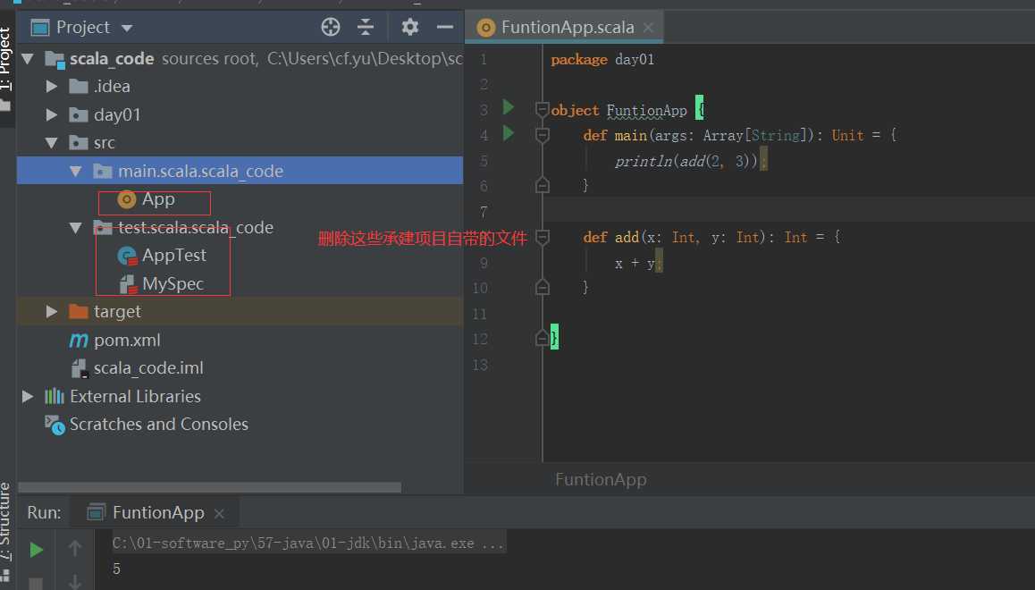Click line number 13 in gutter

point(481,365)
